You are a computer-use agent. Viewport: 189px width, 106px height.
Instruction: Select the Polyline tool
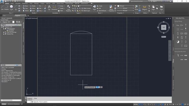coord(6,7)
